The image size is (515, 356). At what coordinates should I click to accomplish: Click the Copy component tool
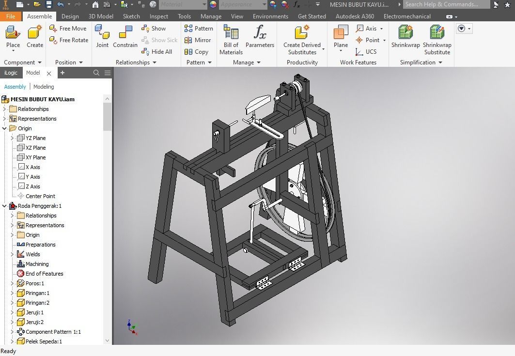pyautogui.click(x=196, y=51)
